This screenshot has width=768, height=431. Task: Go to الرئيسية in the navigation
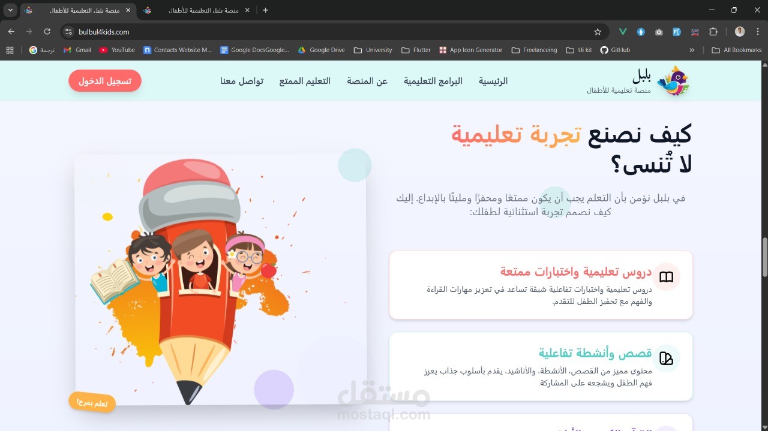493,81
